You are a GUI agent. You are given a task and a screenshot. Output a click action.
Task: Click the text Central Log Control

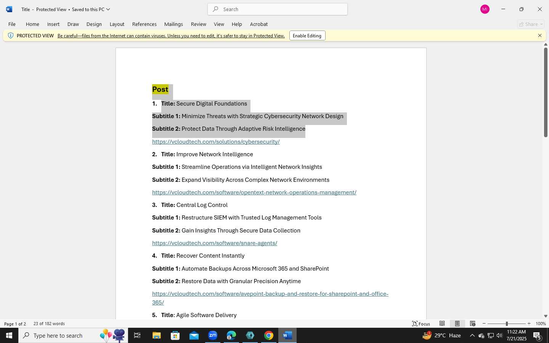click(x=202, y=205)
